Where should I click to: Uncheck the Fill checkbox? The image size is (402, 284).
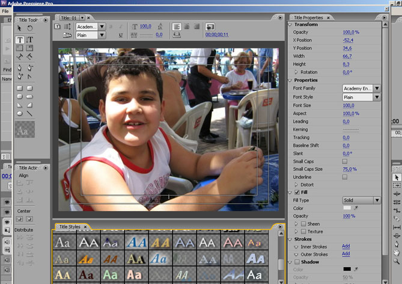(x=297, y=192)
